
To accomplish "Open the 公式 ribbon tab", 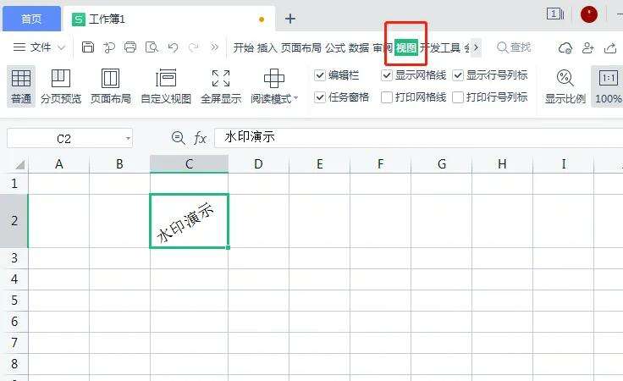I will point(335,48).
